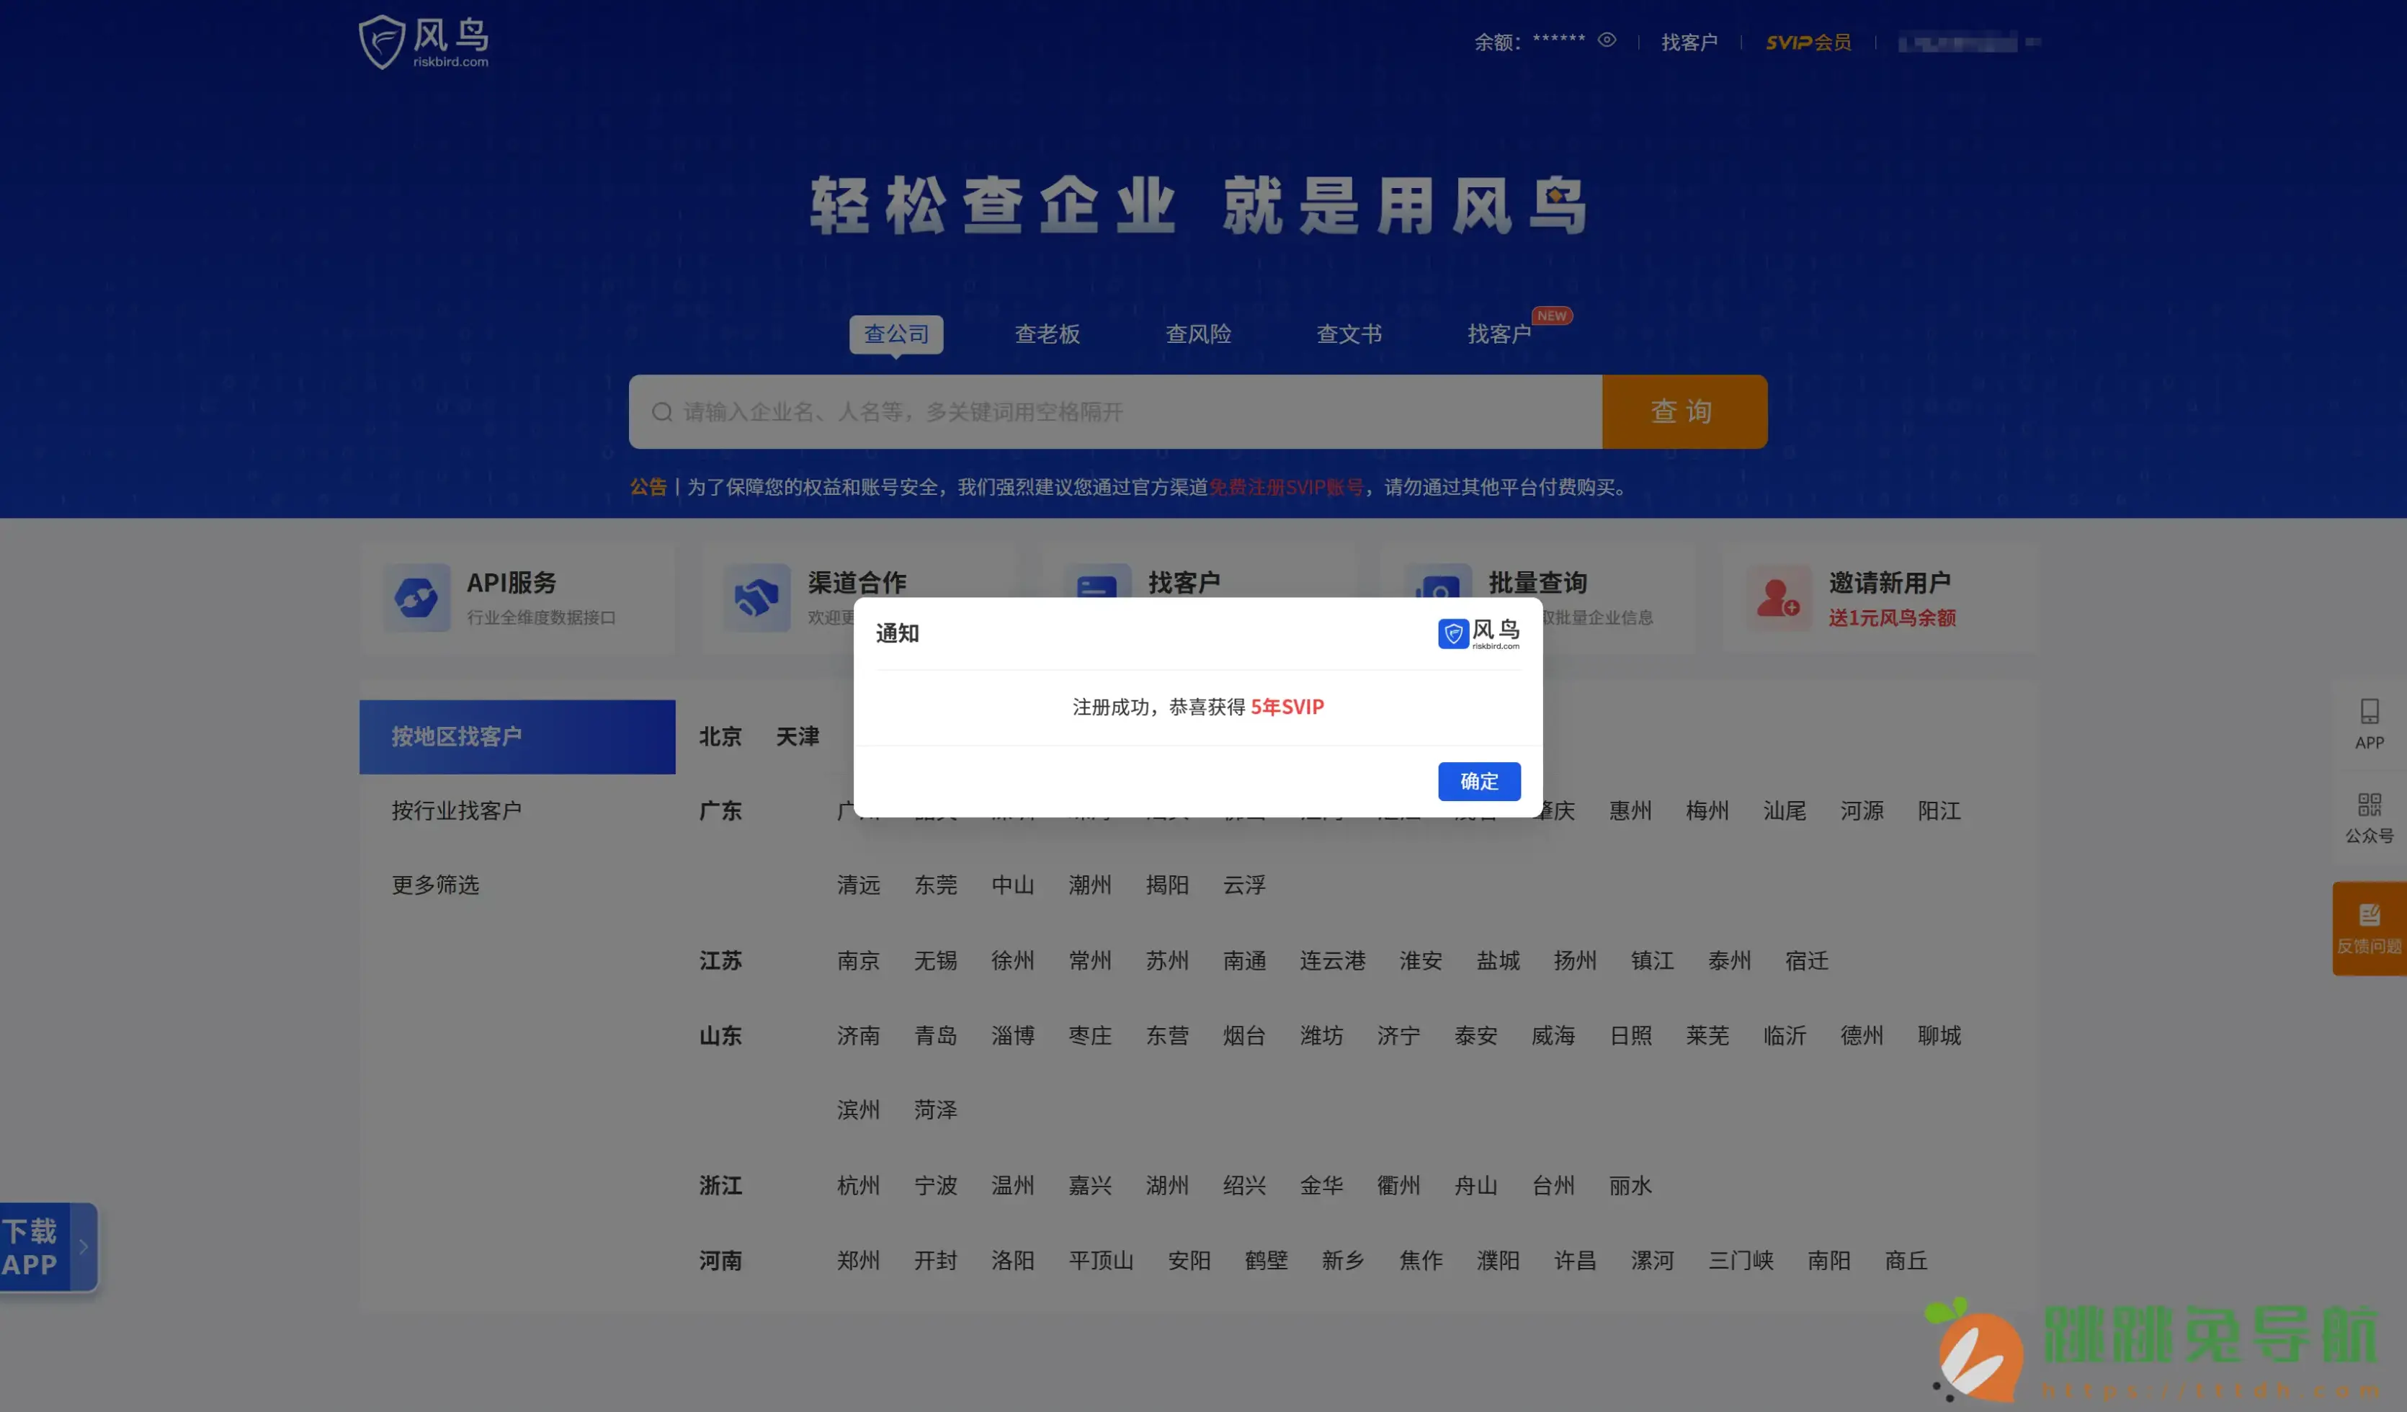Viewport: 2407px width, 1412px height.
Task: Open the API服务 icon card
Action: (x=416, y=598)
